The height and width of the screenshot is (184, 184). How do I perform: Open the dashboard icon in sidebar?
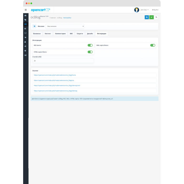coord(25,16)
